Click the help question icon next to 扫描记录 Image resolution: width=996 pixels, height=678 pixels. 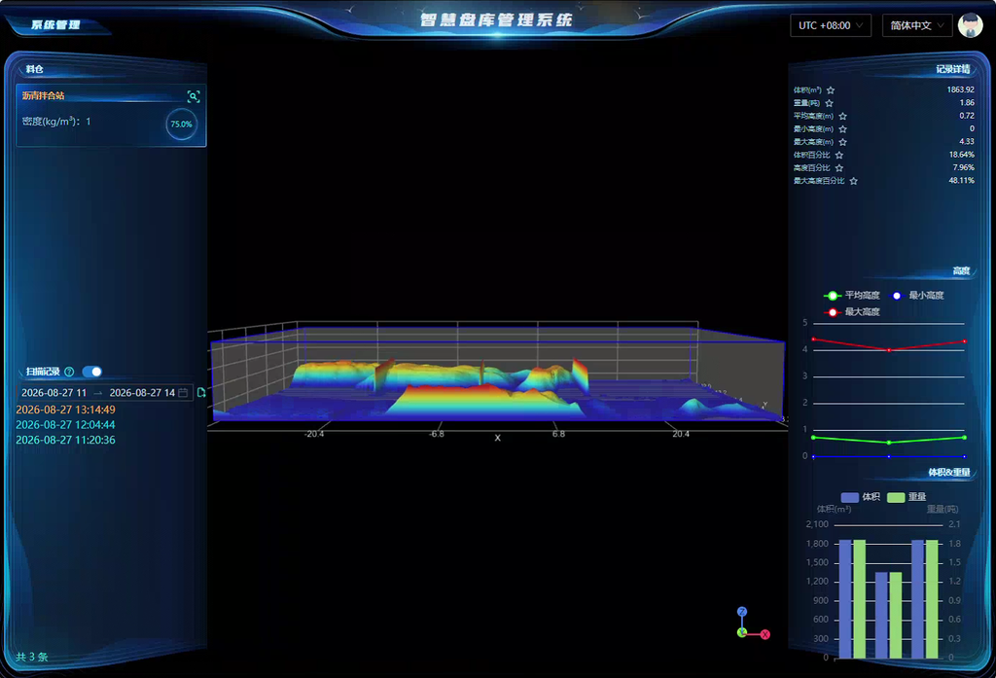tap(69, 372)
